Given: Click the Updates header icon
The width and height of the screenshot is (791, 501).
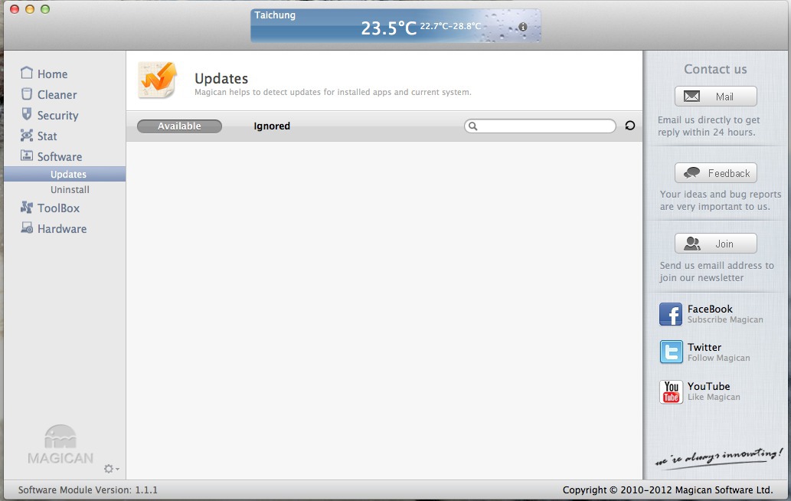Looking at the screenshot, I should tap(158, 80).
